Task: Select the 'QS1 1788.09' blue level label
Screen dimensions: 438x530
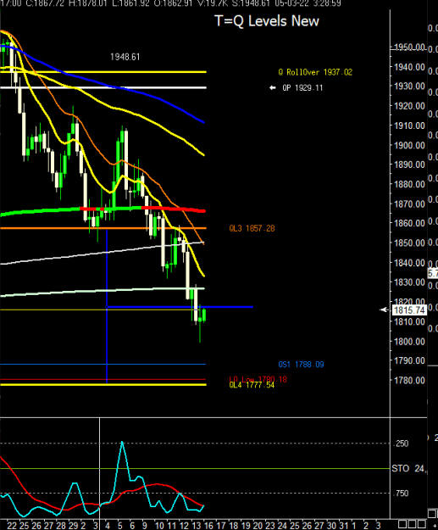Action: [x=301, y=365]
